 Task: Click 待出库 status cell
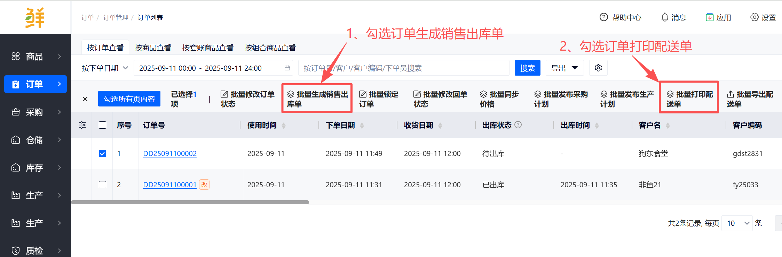493,153
